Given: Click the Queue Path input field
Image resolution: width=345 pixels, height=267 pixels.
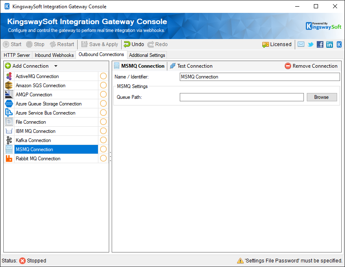Looking at the screenshot, I should pyautogui.click(x=242, y=97).
